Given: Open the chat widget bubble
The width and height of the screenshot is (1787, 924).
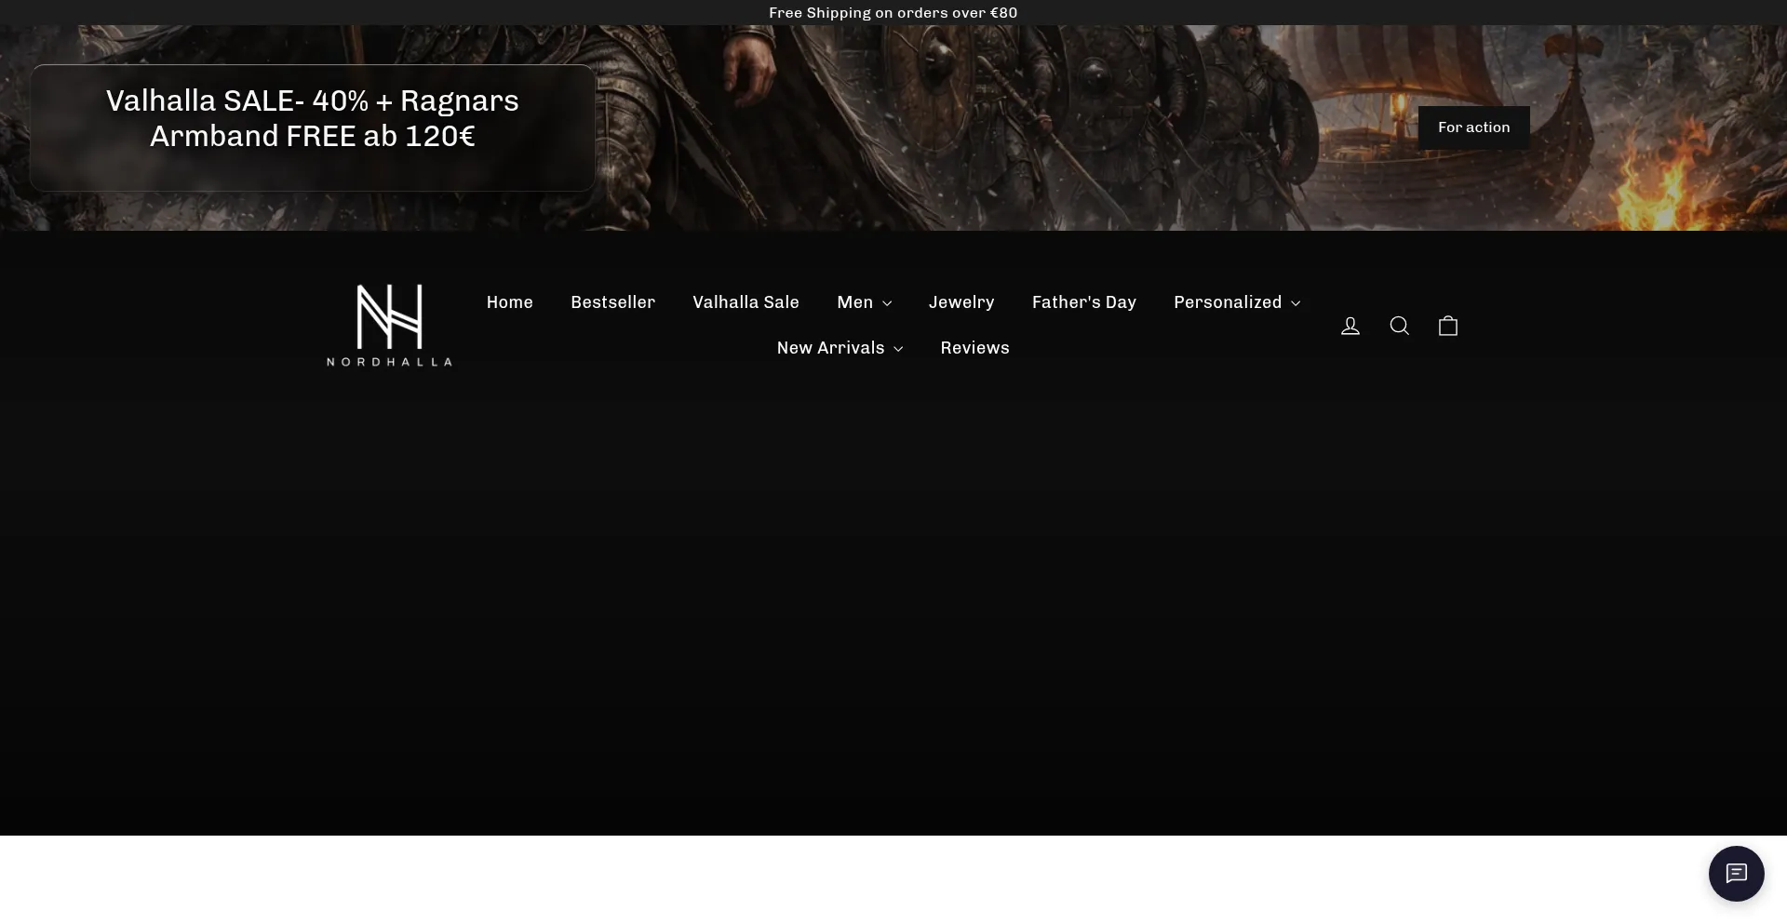Looking at the screenshot, I should [x=1736, y=874].
